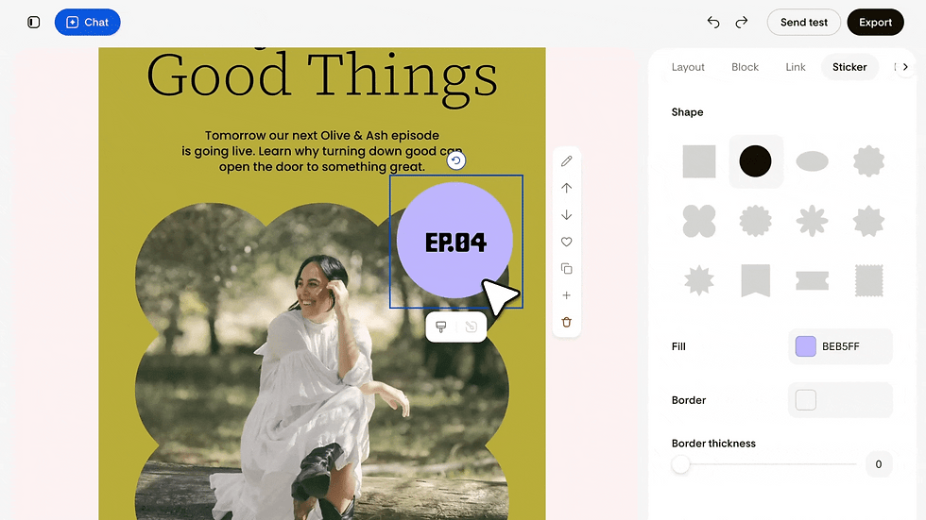The width and height of the screenshot is (926, 520).
Task: Delete the block with trash icon
Action: [566, 322]
